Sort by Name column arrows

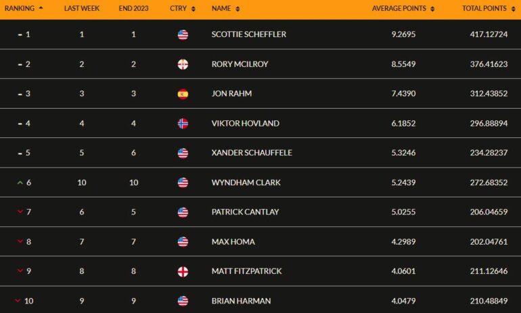point(237,9)
